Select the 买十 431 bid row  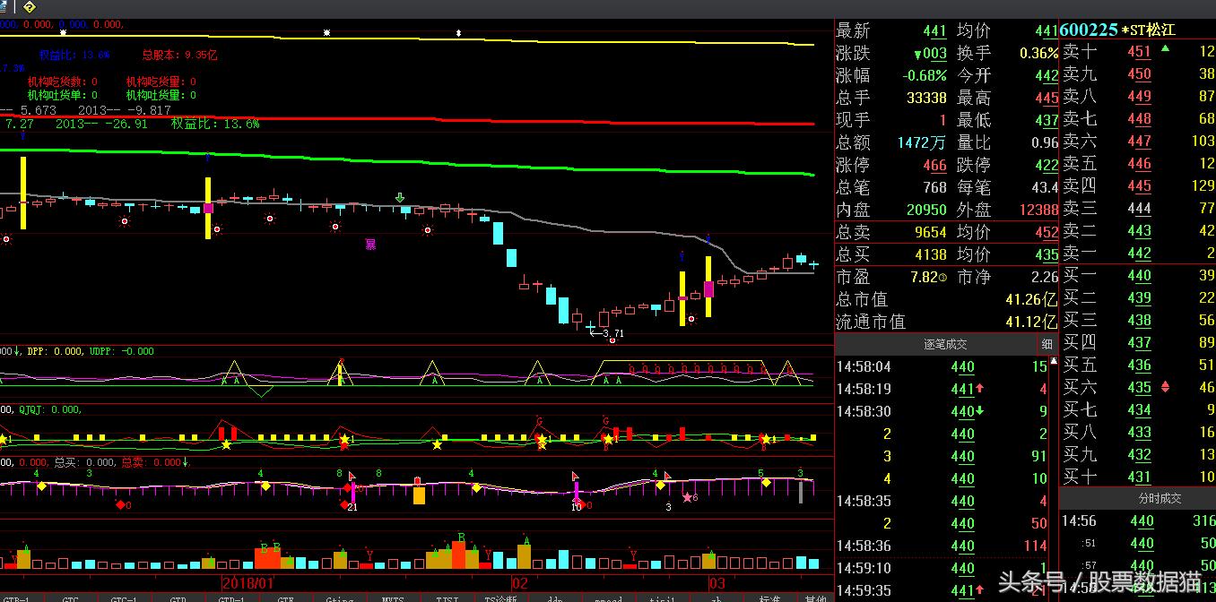(x=1138, y=477)
